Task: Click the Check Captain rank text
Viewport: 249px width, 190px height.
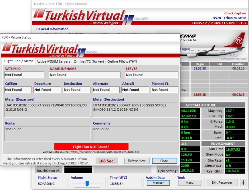Action: (235, 13)
